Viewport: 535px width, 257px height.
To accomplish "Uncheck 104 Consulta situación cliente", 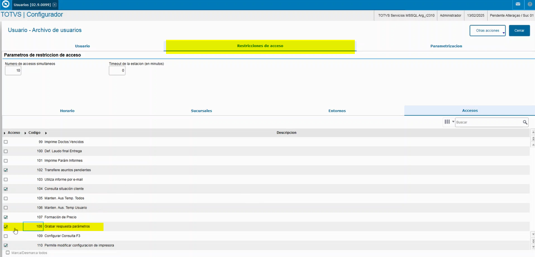I will tap(6, 189).
